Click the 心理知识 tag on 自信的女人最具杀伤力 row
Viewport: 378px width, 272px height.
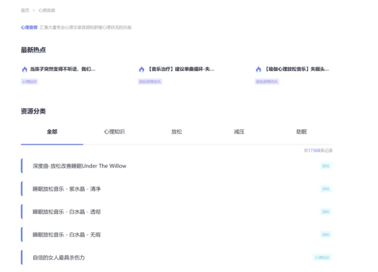point(322,257)
